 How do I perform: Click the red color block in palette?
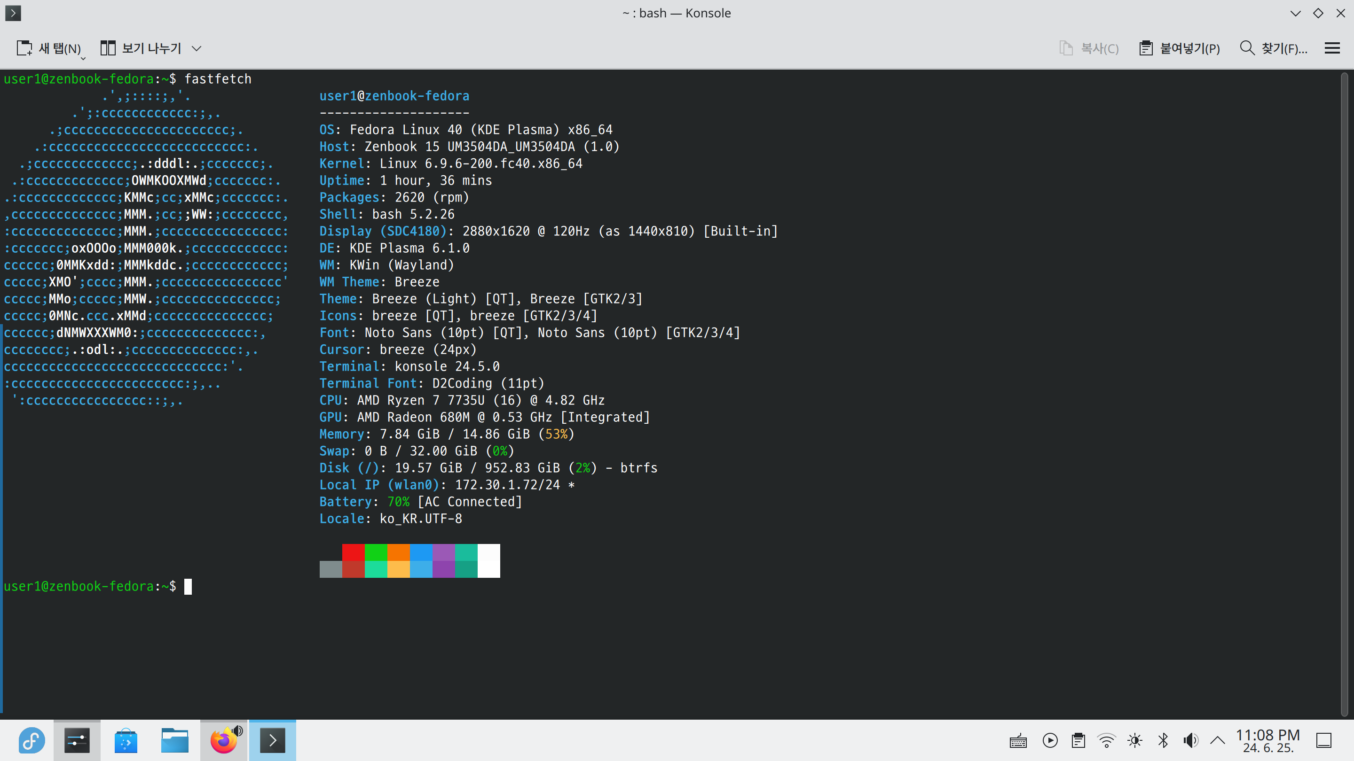click(x=353, y=552)
